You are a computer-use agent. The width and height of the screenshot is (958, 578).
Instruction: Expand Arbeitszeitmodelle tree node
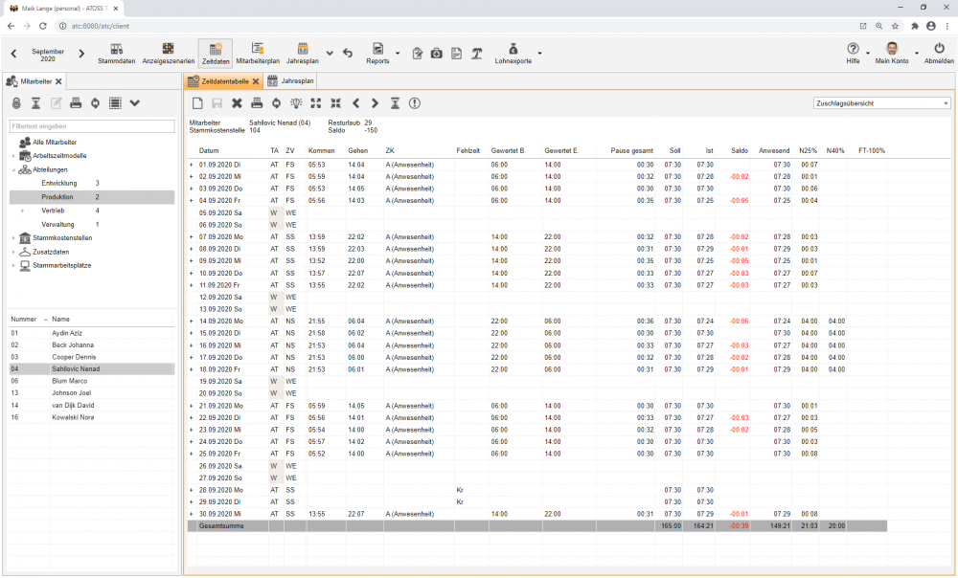(x=13, y=156)
